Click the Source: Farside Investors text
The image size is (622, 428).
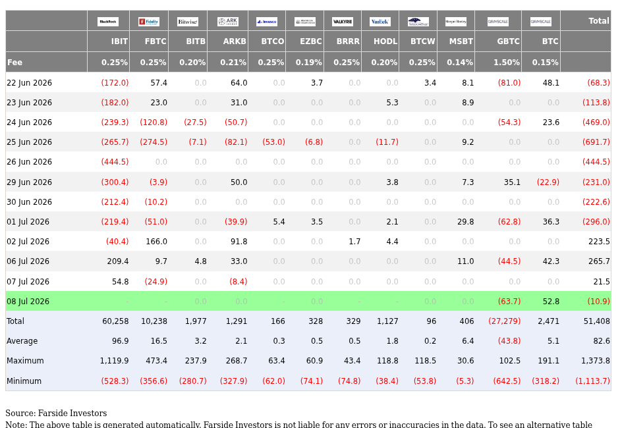[x=56, y=414]
